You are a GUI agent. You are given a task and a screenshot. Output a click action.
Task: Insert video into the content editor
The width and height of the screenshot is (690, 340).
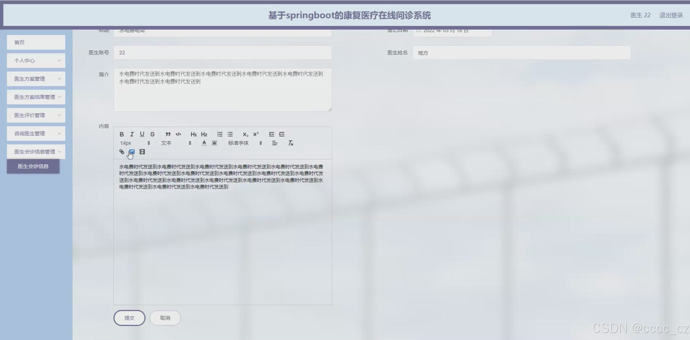click(142, 152)
